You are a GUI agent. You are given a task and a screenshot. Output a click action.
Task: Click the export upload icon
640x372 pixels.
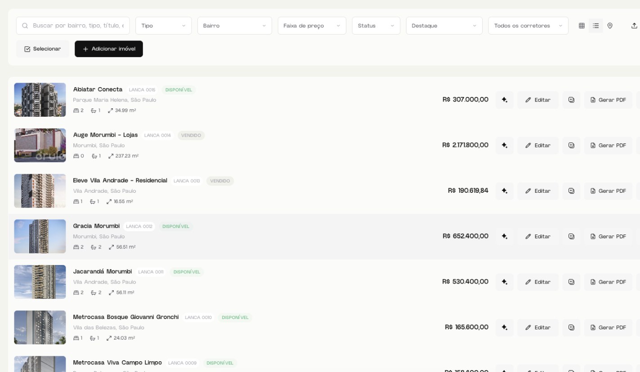tap(634, 26)
